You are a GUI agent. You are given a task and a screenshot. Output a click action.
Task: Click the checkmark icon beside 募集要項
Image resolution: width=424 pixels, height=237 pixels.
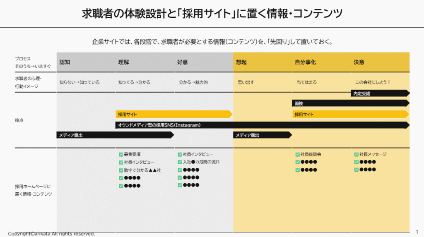coord(121,154)
